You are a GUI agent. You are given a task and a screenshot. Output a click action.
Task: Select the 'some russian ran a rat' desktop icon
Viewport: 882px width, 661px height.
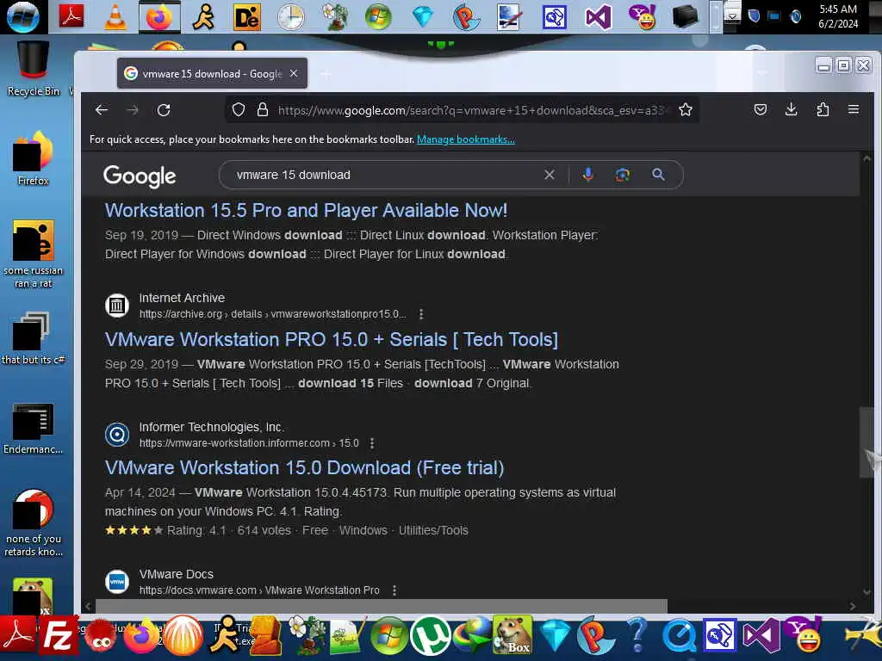(34, 254)
